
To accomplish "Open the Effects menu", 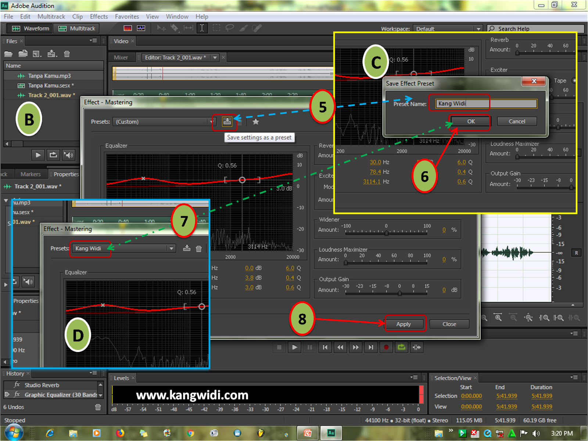I will tap(98, 17).
